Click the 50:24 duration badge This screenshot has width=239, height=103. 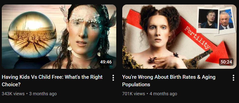click(226, 62)
